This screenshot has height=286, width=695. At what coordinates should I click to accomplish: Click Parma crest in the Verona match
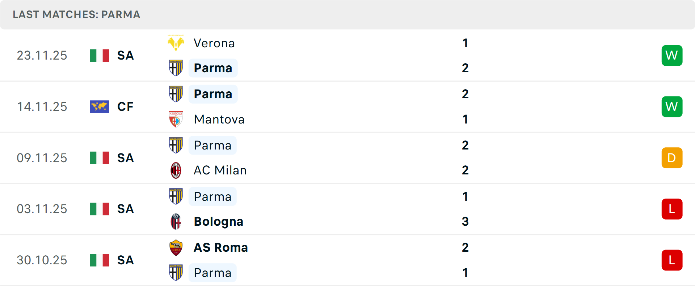[x=176, y=68]
